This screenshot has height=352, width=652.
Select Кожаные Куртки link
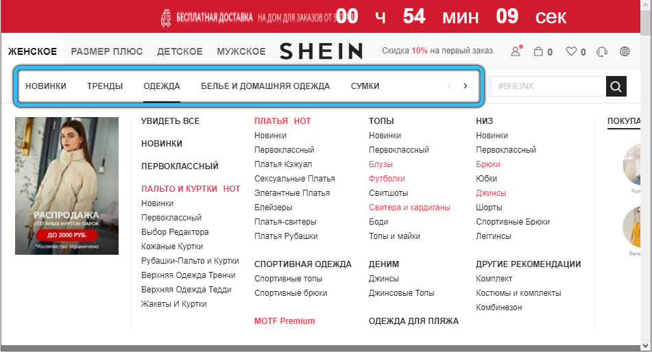click(172, 247)
